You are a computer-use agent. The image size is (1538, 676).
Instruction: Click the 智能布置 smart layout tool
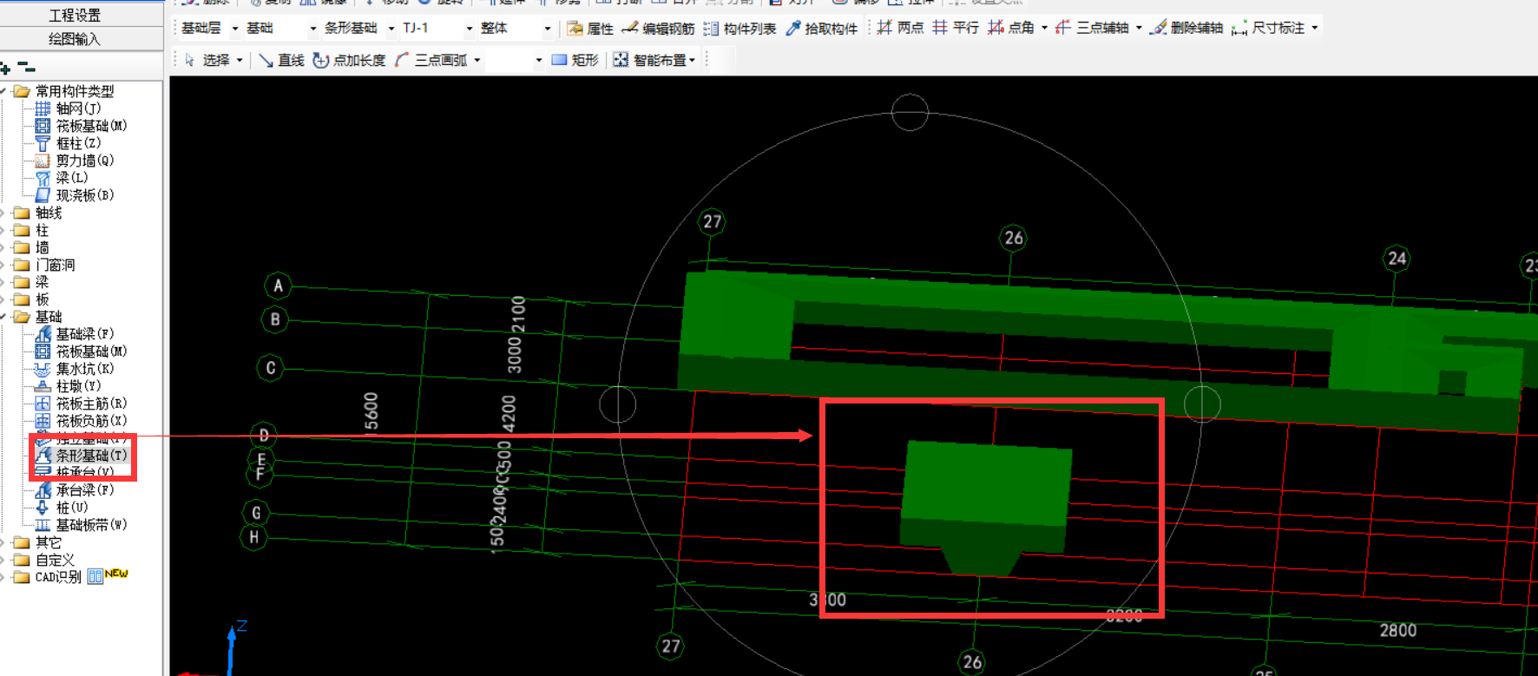[x=650, y=60]
